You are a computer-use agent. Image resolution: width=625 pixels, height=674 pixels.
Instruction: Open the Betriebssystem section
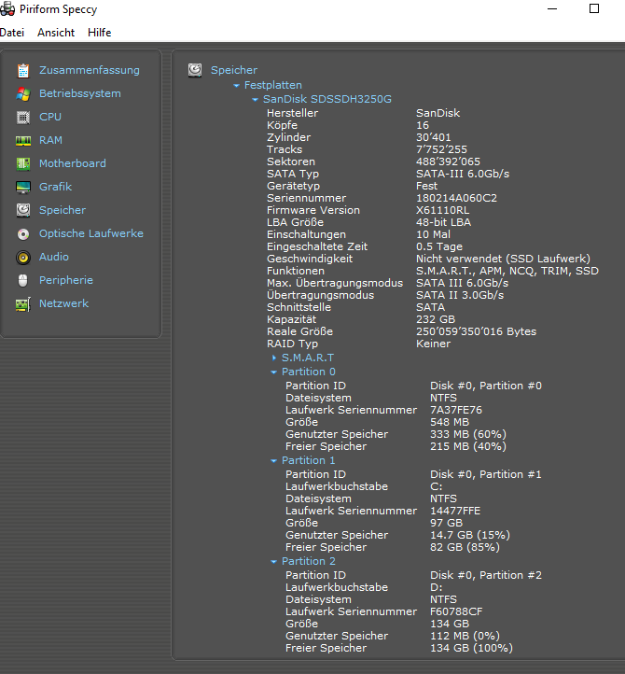click(x=80, y=93)
